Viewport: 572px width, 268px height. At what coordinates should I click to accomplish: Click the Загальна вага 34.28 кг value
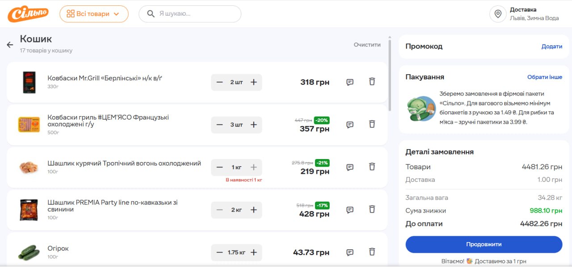pyautogui.click(x=550, y=197)
